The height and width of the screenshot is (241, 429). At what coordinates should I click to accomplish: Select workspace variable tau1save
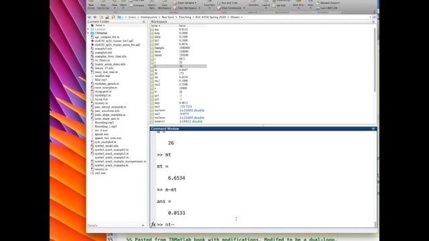pos(160,110)
